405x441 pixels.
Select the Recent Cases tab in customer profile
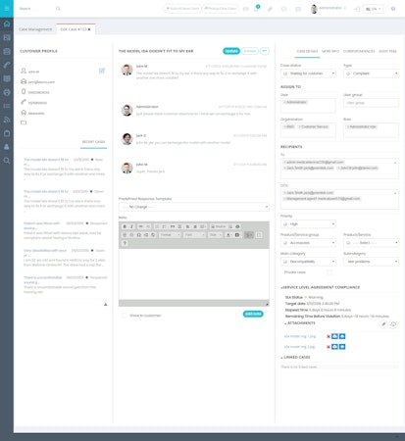point(93,142)
